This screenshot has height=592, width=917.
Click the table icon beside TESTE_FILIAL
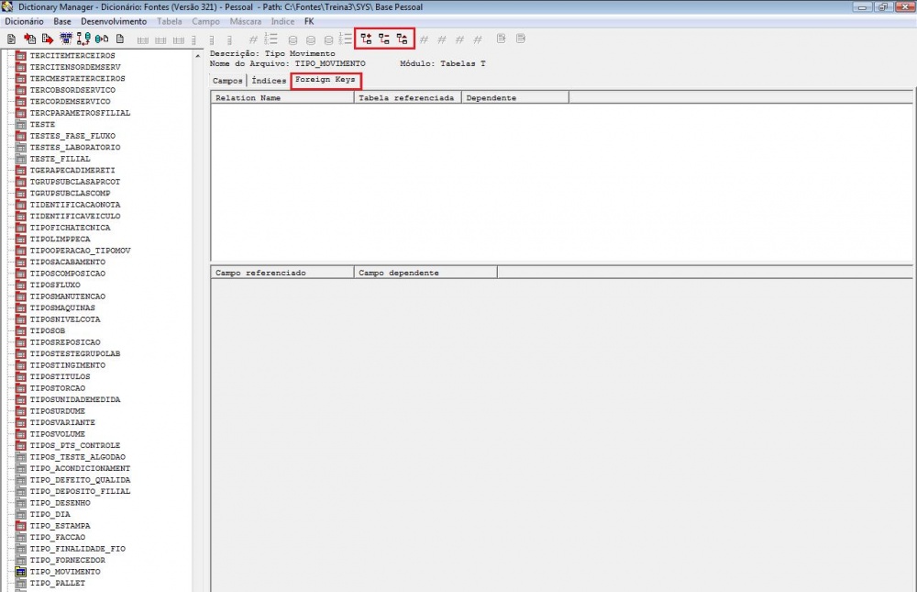(x=20, y=159)
